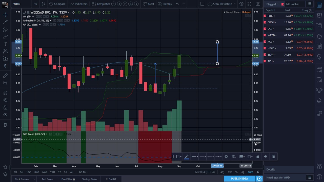
Task: Open the indicator Templates menu
Action: pyautogui.click(x=101, y=4)
